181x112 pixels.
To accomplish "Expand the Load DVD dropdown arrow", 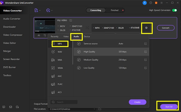I will pyautogui.click(x=52, y=11).
